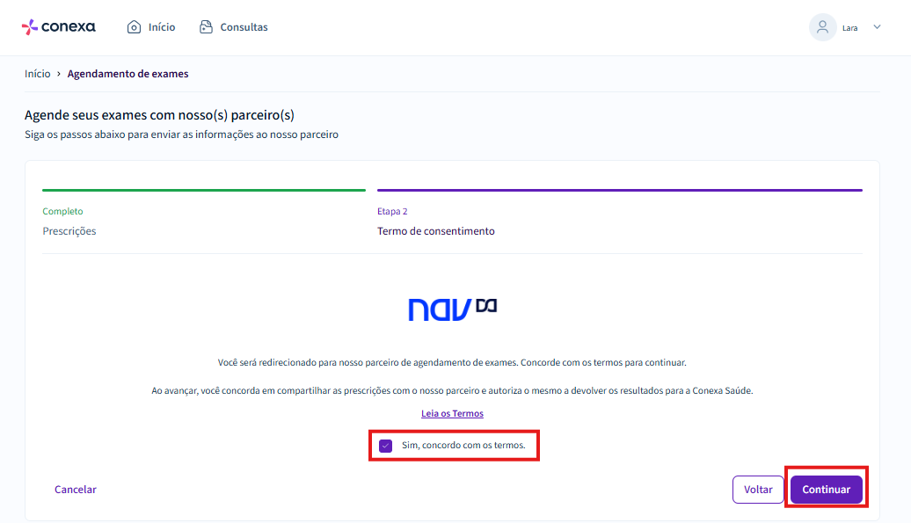911x523 pixels.
Task: Go to Início in breadcrumb
Action: [37, 74]
